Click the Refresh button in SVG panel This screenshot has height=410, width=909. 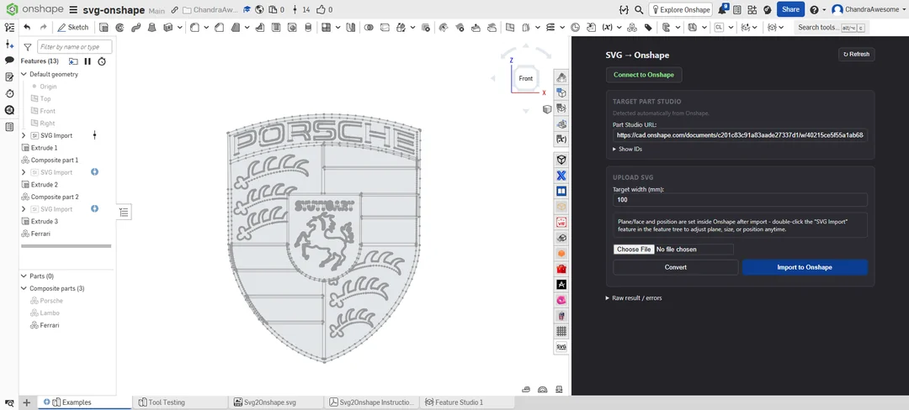pyautogui.click(x=856, y=54)
